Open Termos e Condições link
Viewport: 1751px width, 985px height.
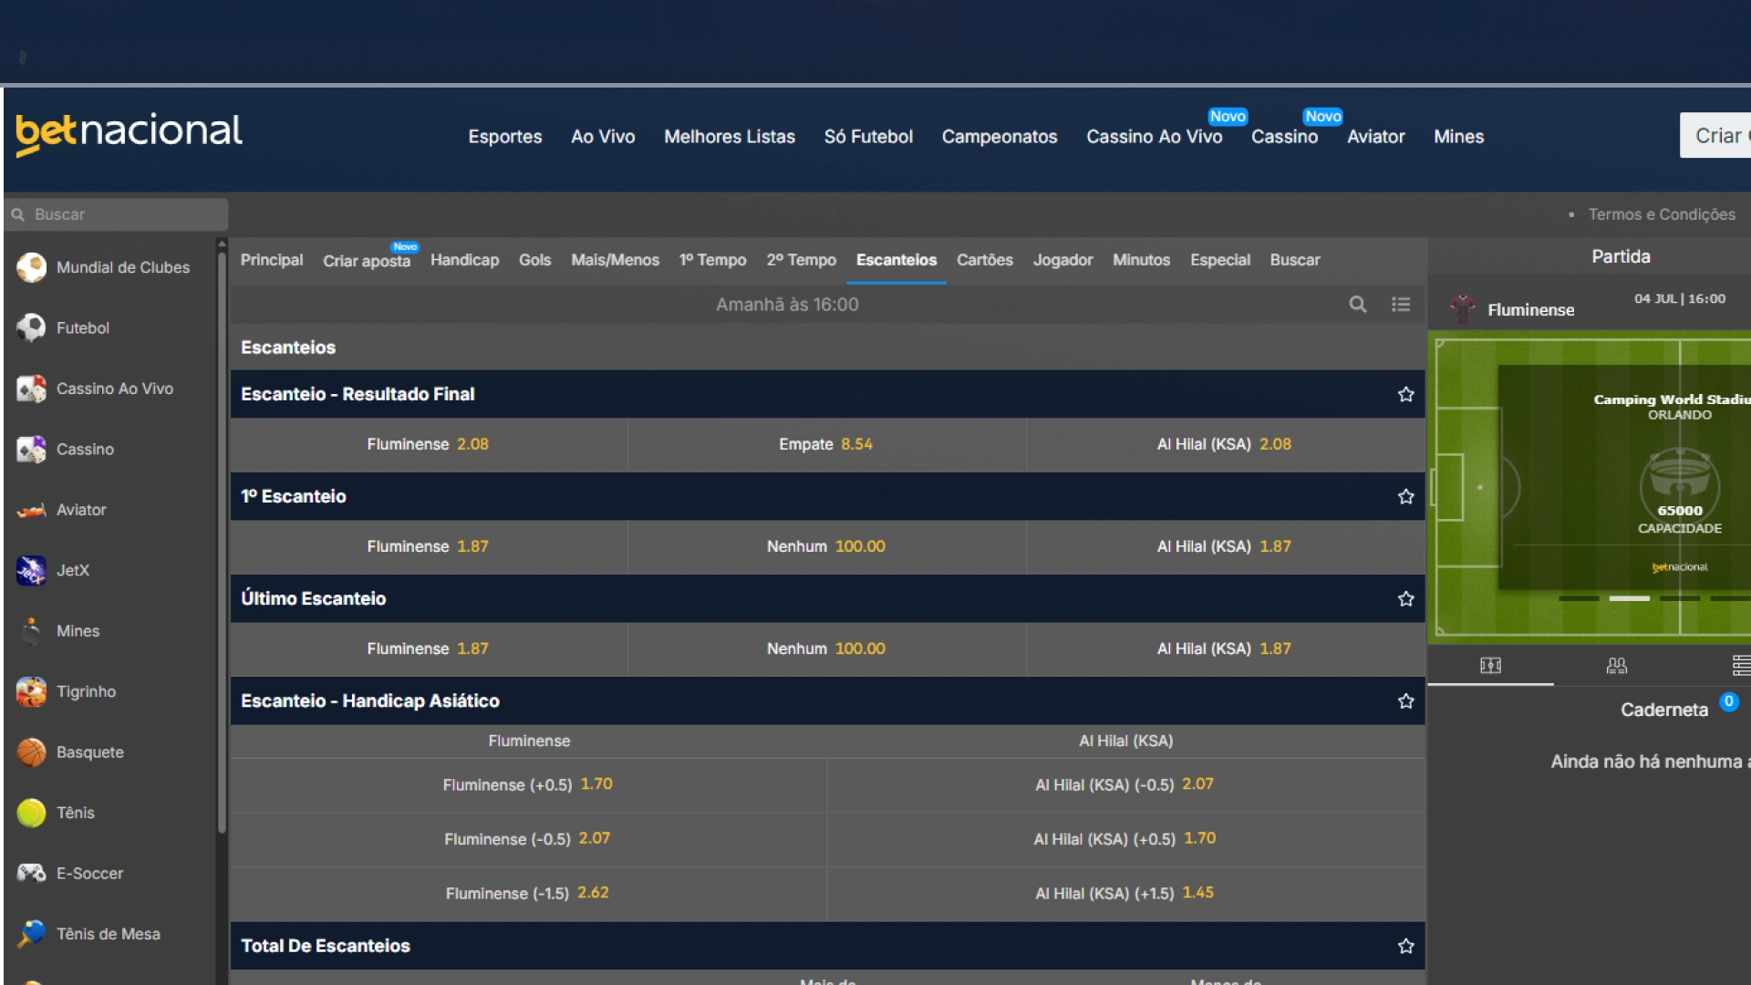1661,214
